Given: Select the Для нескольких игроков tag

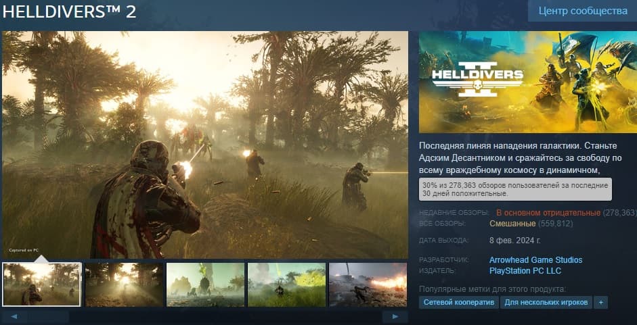Looking at the screenshot, I should click(546, 302).
